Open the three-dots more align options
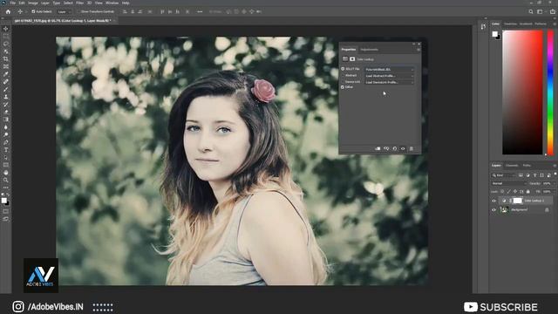 click(200, 11)
